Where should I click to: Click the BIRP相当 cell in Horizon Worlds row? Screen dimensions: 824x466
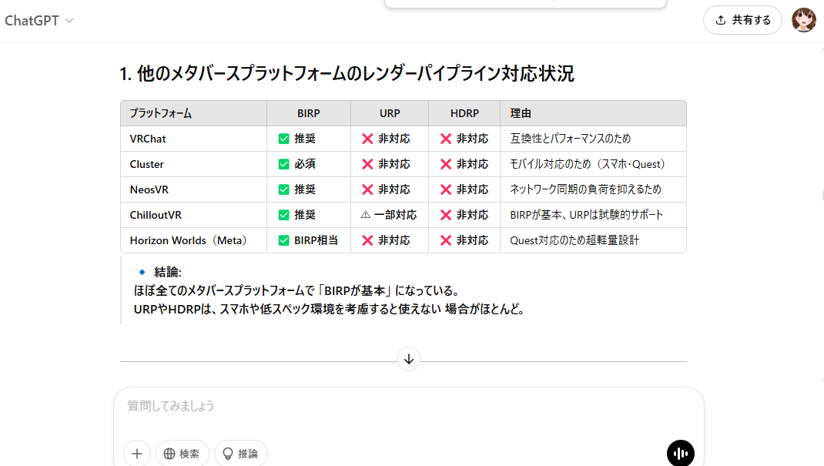(x=308, y=240)
